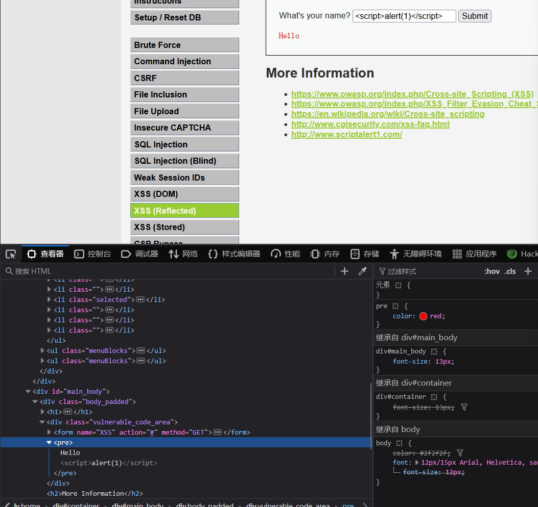Click div#main_body in the breadcrumb bar
Image resolution: width=538 pixels, height=507 pixels.
click(x=137, y=504)
